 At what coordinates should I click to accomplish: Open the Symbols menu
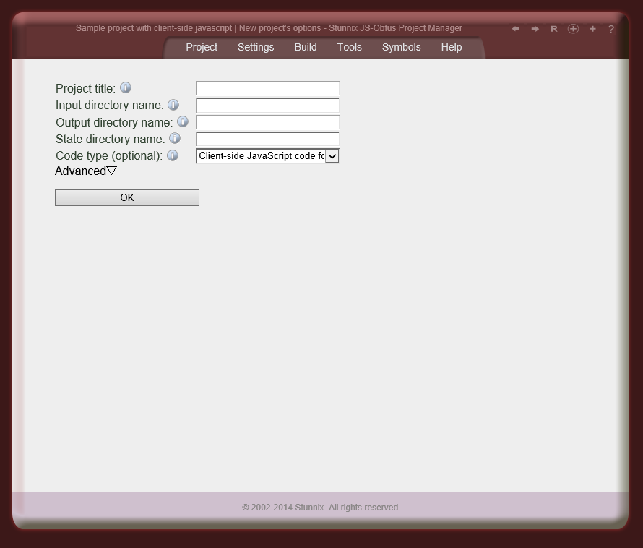401,47
